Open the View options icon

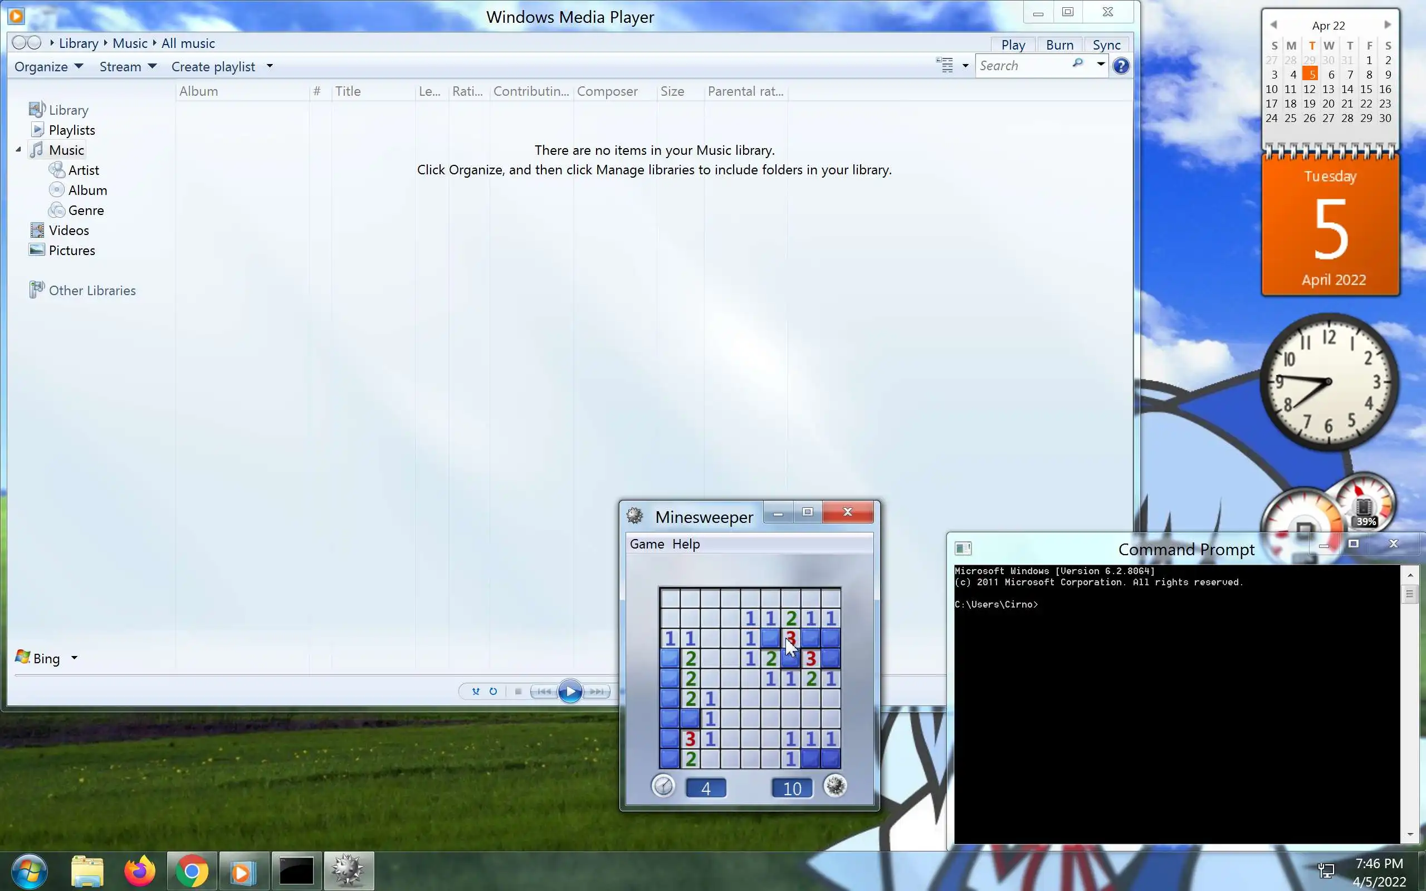coord(945,65)
